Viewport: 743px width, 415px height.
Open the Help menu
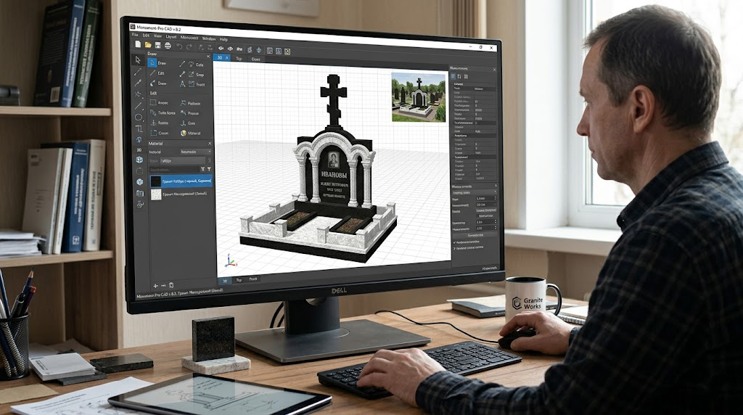224,39
